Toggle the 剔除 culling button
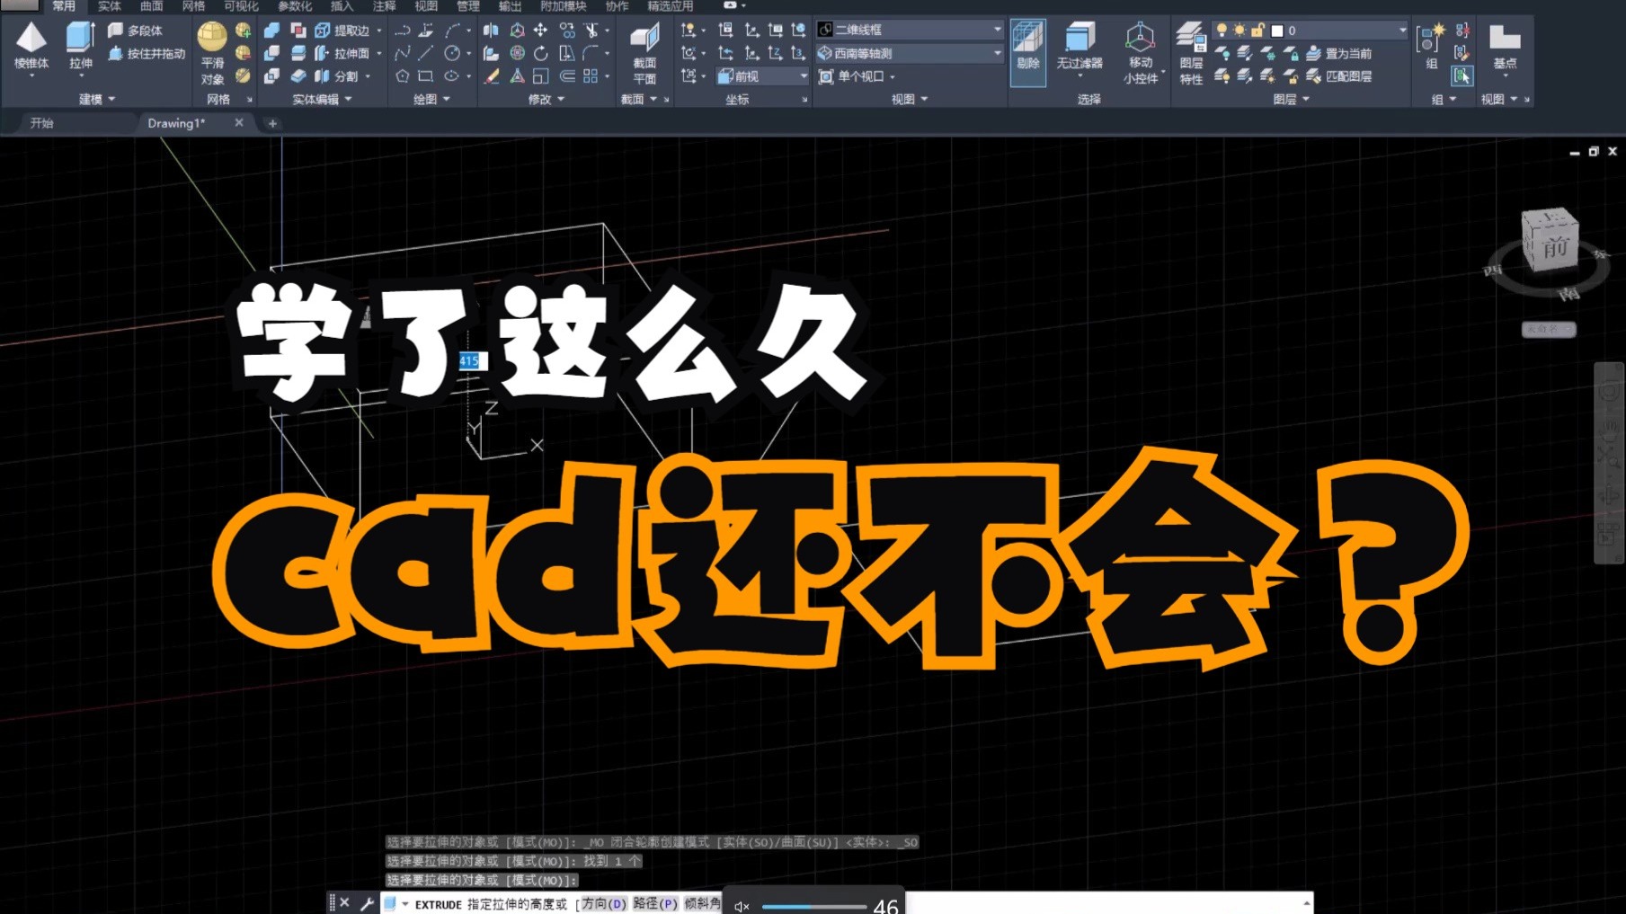This screenshot has height=914, width=1626. [x=1027, y=52]
